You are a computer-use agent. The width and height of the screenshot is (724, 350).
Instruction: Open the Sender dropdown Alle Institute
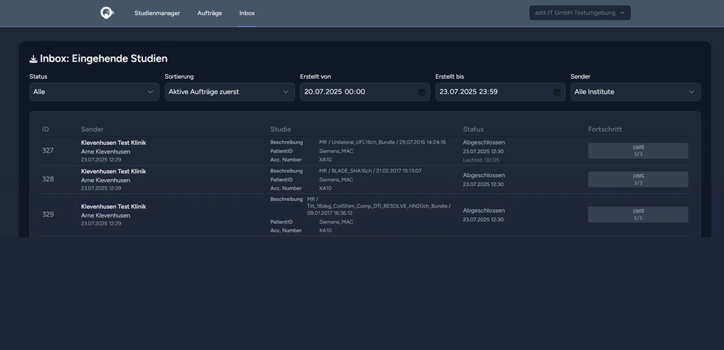(635, 92)
